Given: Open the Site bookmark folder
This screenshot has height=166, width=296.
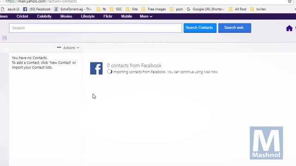Looking at the screenshot, I should (132, 9).
